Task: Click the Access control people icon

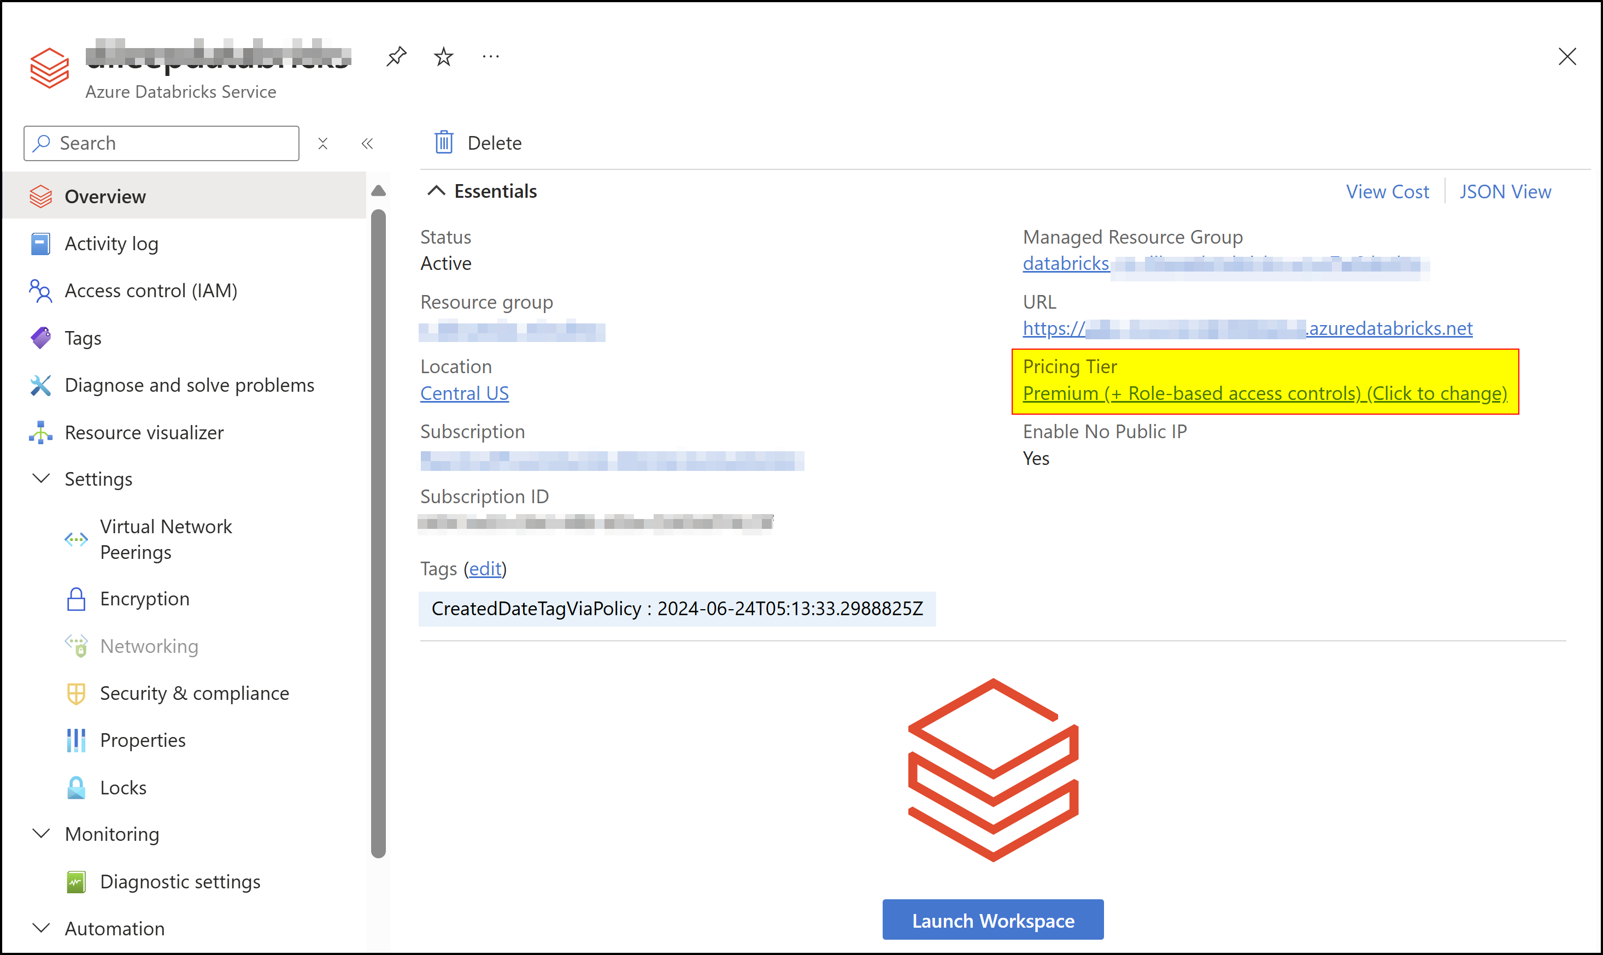Action: (40, 291)
